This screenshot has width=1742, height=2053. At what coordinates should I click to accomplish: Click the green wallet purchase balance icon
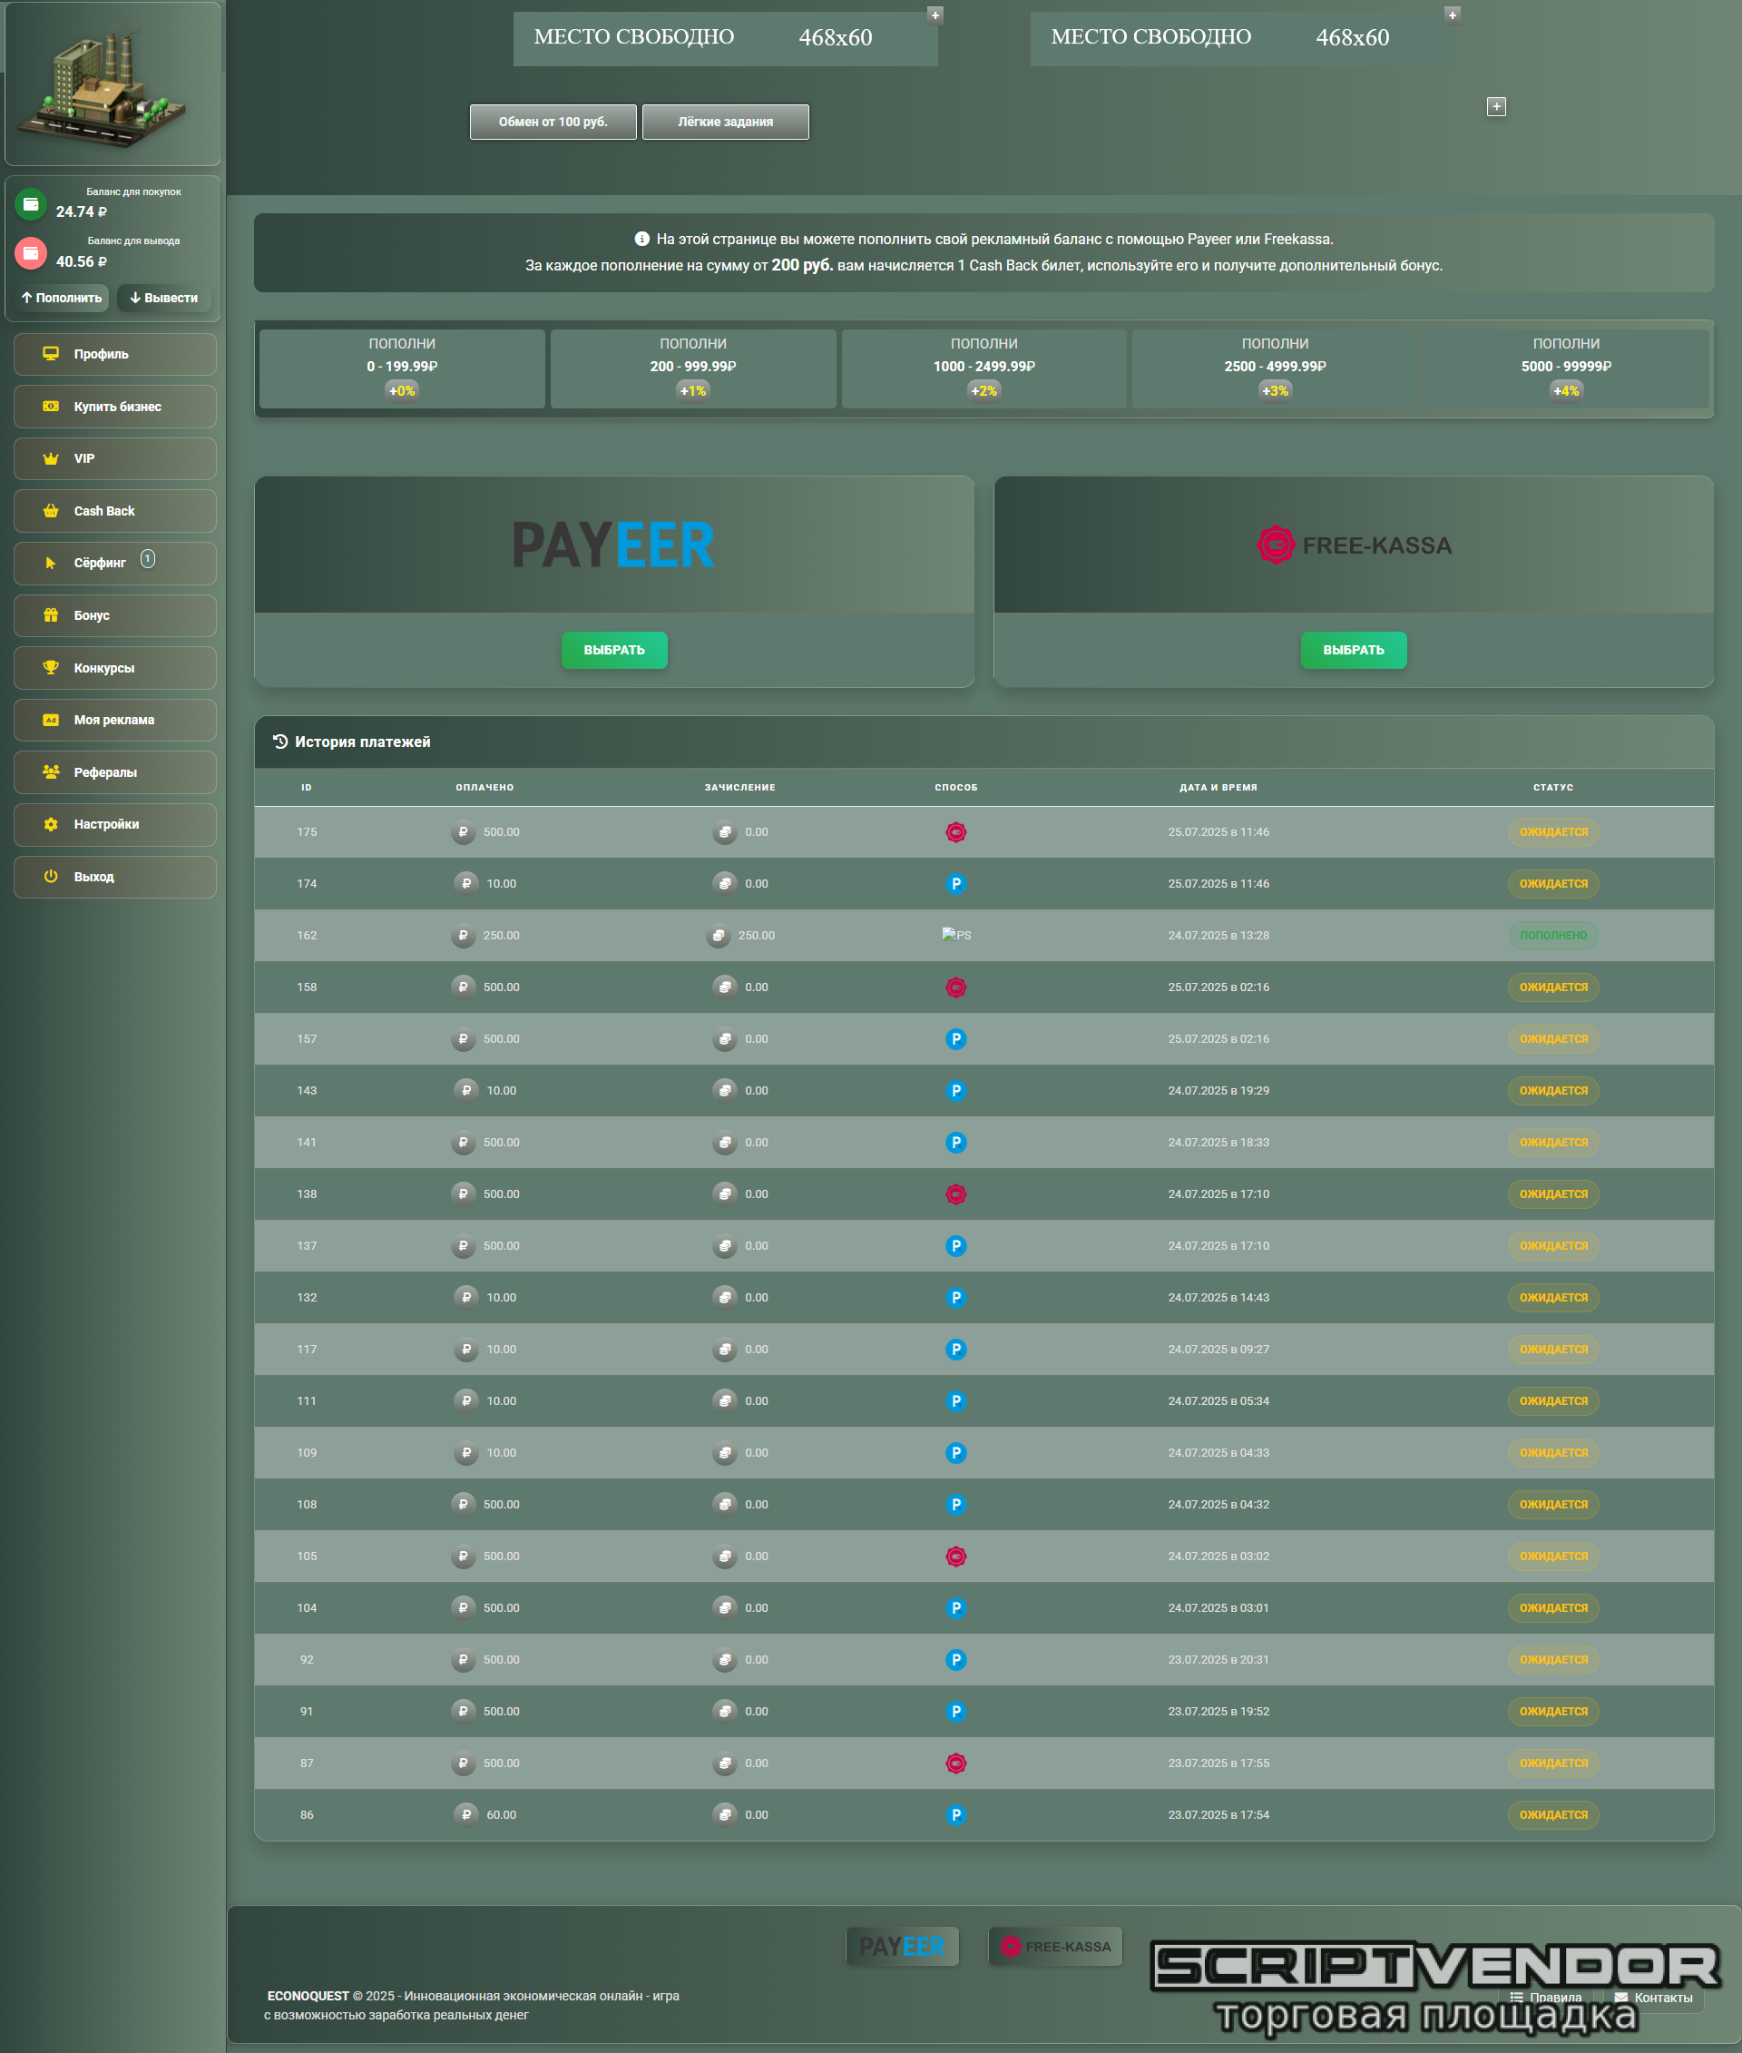click(x=31, y=203)
